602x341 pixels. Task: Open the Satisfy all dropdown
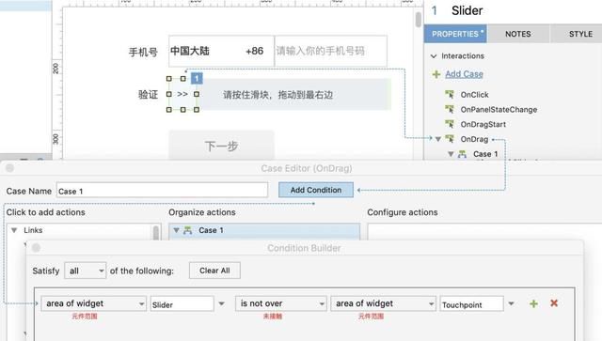(x=86, y=271)
